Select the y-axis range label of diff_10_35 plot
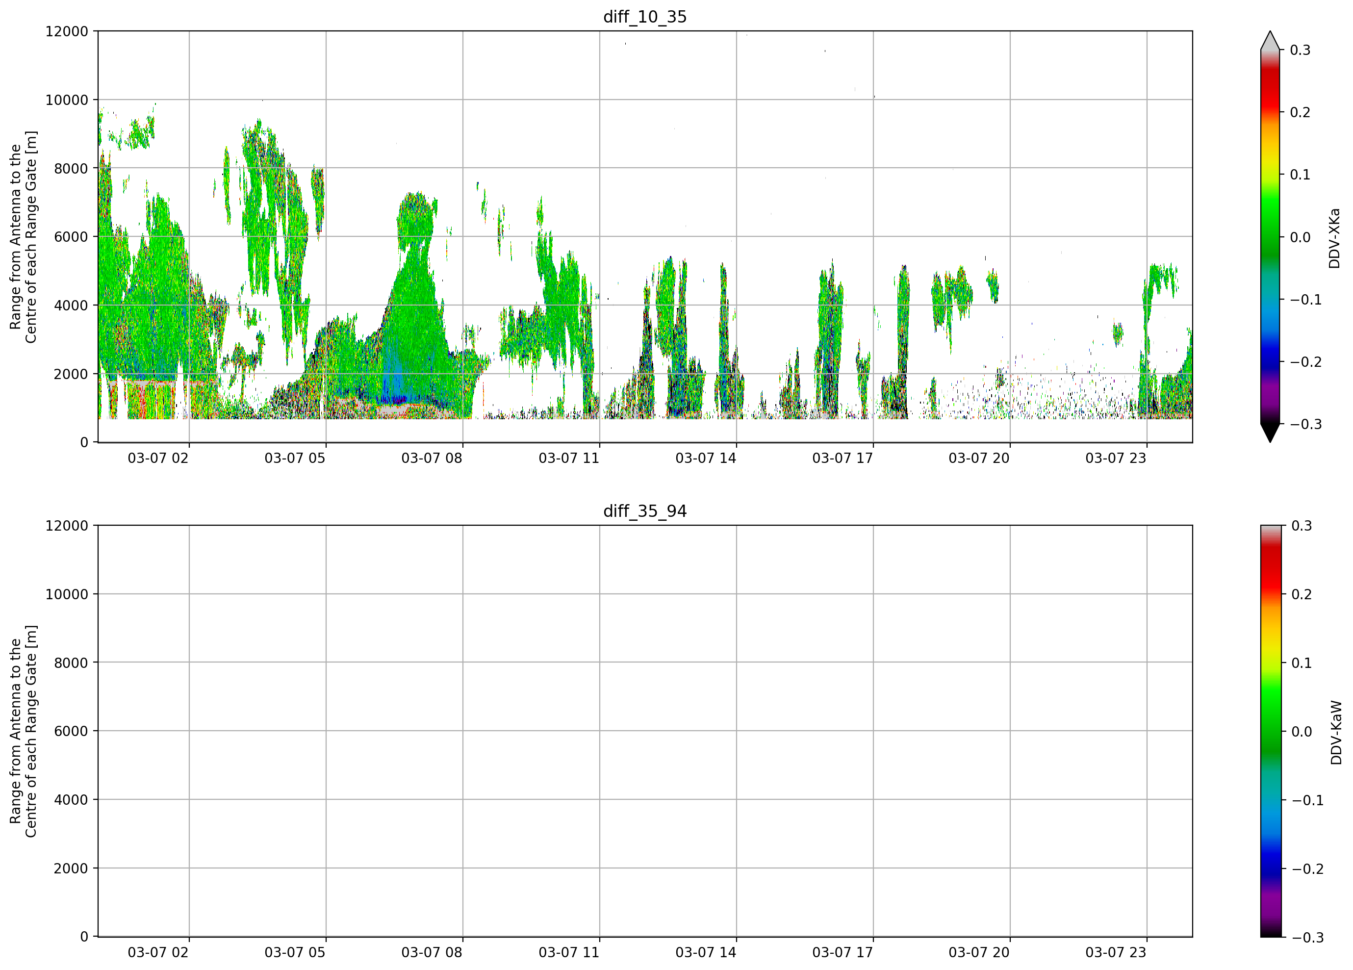 coord(23,237)
